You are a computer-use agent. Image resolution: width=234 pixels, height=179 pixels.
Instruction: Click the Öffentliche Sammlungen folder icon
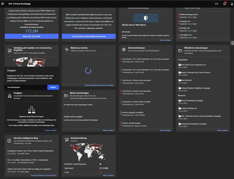click(x=180, y=51)
